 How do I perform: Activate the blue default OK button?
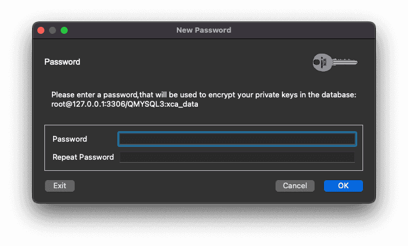343,186
